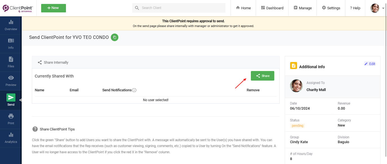387x164 pixels.
Task: Click the Currently Shared With heading
Action: coord(54,76)
